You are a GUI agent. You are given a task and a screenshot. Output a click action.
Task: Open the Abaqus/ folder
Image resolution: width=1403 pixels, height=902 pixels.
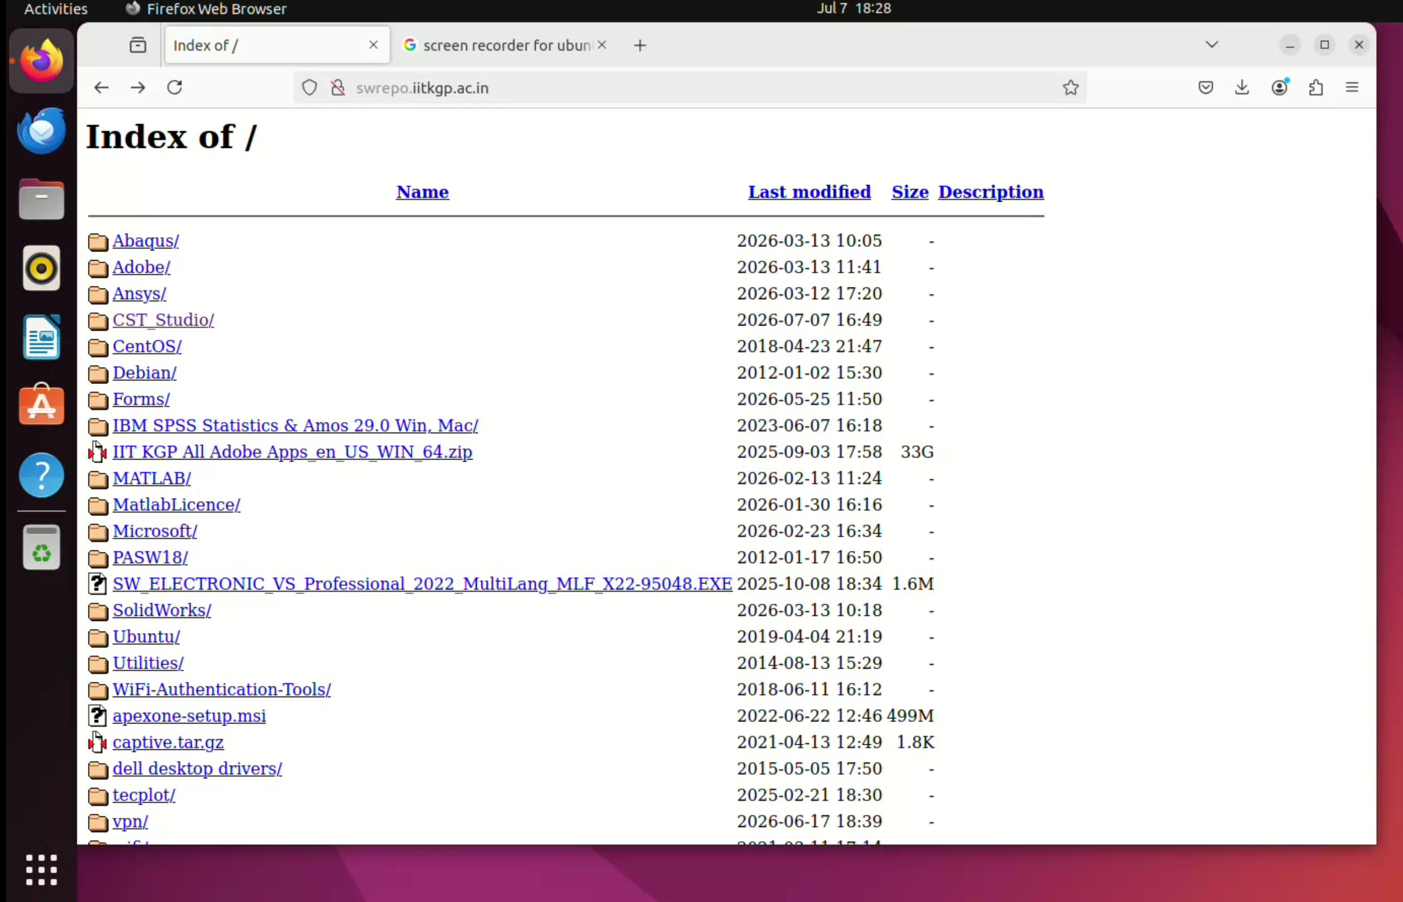coord(146,241)
